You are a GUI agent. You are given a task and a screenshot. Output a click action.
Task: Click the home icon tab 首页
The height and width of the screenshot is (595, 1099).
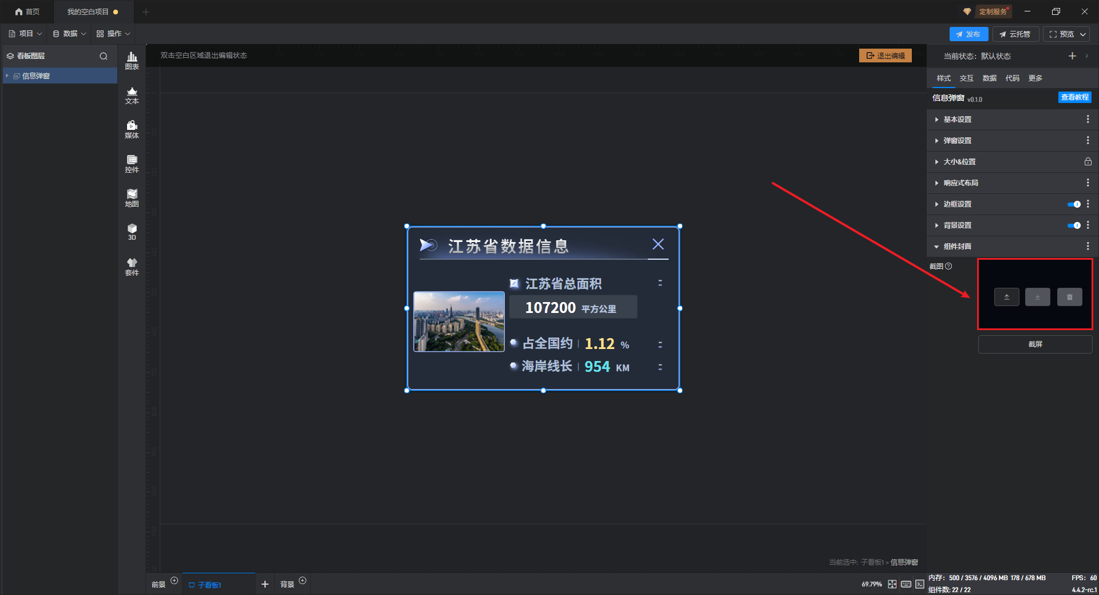tap(27, 11)
